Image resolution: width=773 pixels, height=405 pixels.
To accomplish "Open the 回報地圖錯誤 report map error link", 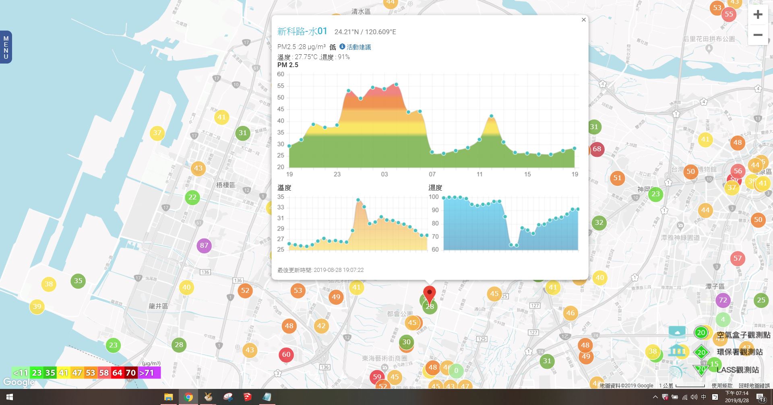I will click(754, 385).
